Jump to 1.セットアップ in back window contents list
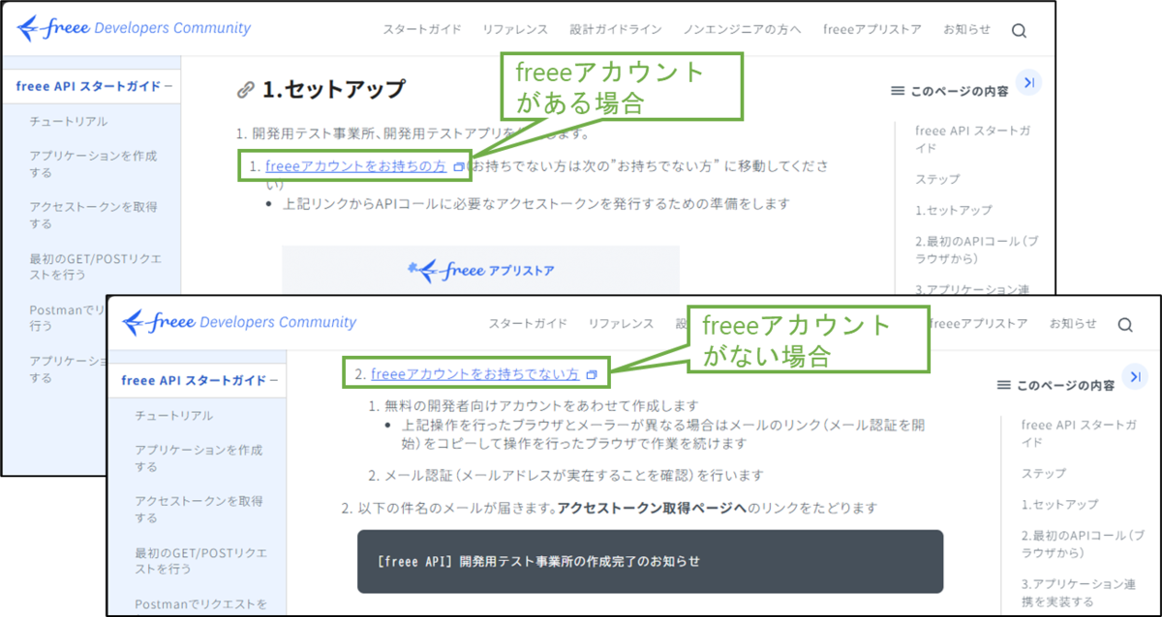The height and width of the screenshot is (617, 1162). pos(954,210)
